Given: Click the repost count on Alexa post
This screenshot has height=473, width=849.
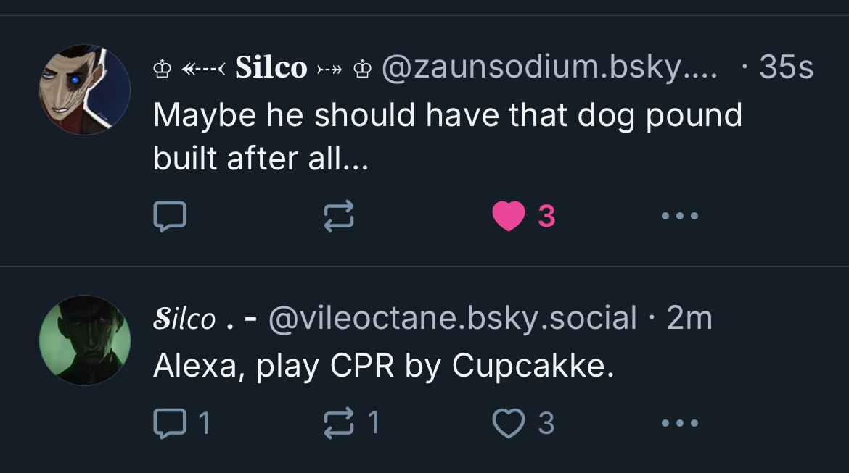Looking at the screenshot, I should [373, 423].
